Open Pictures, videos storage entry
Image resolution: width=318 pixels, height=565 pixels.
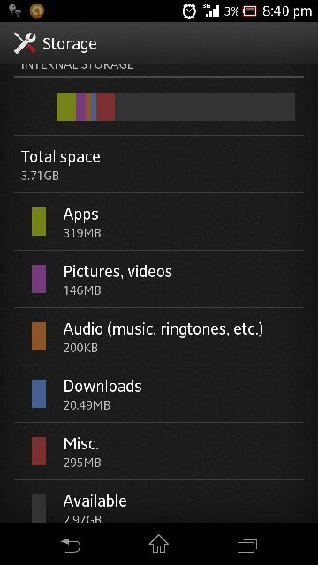[x=159, y=279]
